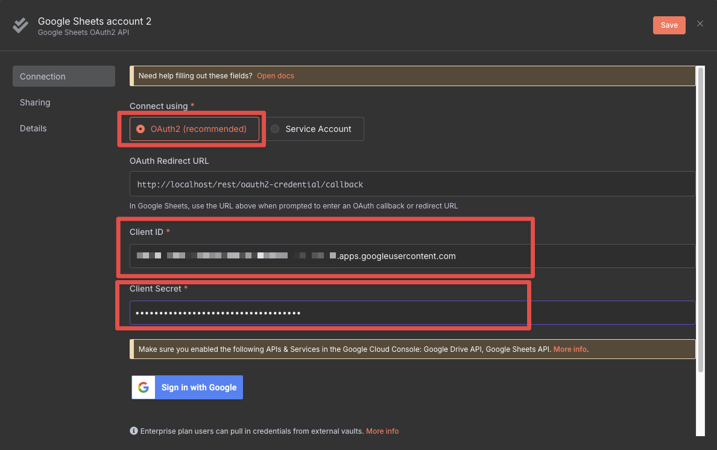Click Sign in with Google button

tap(188, 387)
